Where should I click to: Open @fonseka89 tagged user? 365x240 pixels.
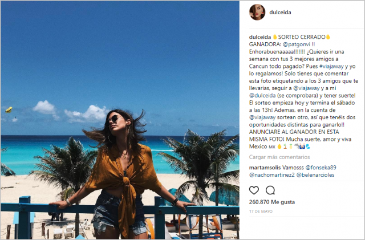click(321, 168)
